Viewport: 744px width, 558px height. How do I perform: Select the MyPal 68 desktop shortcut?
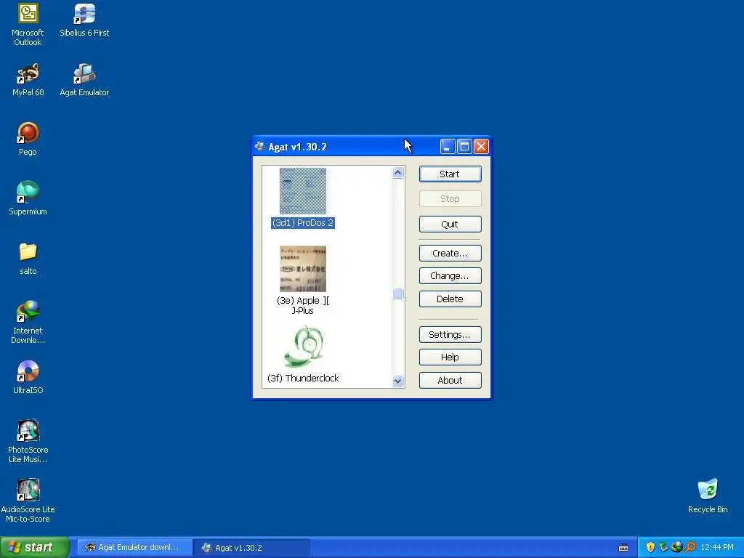click(28, 79)
